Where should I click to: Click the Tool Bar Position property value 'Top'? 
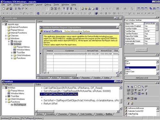150,34
